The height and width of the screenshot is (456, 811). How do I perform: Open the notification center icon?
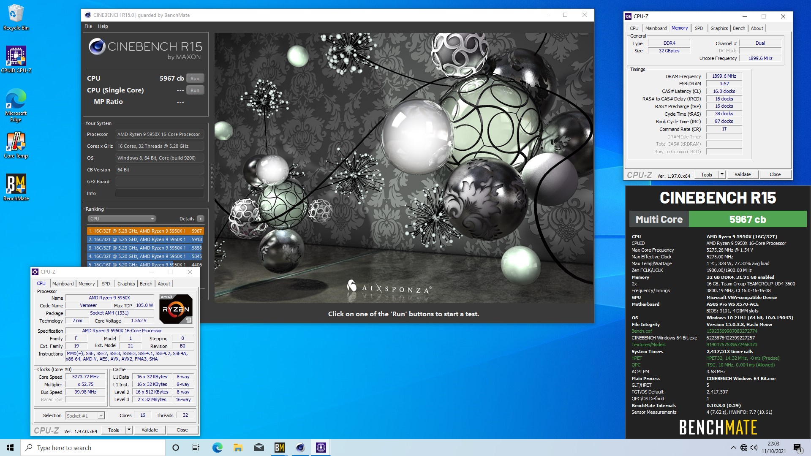797,448
